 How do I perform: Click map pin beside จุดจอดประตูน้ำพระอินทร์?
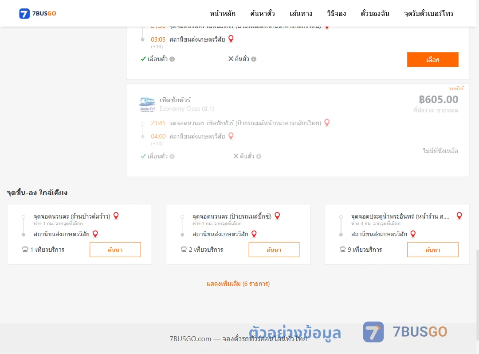[x=459, y=216]
